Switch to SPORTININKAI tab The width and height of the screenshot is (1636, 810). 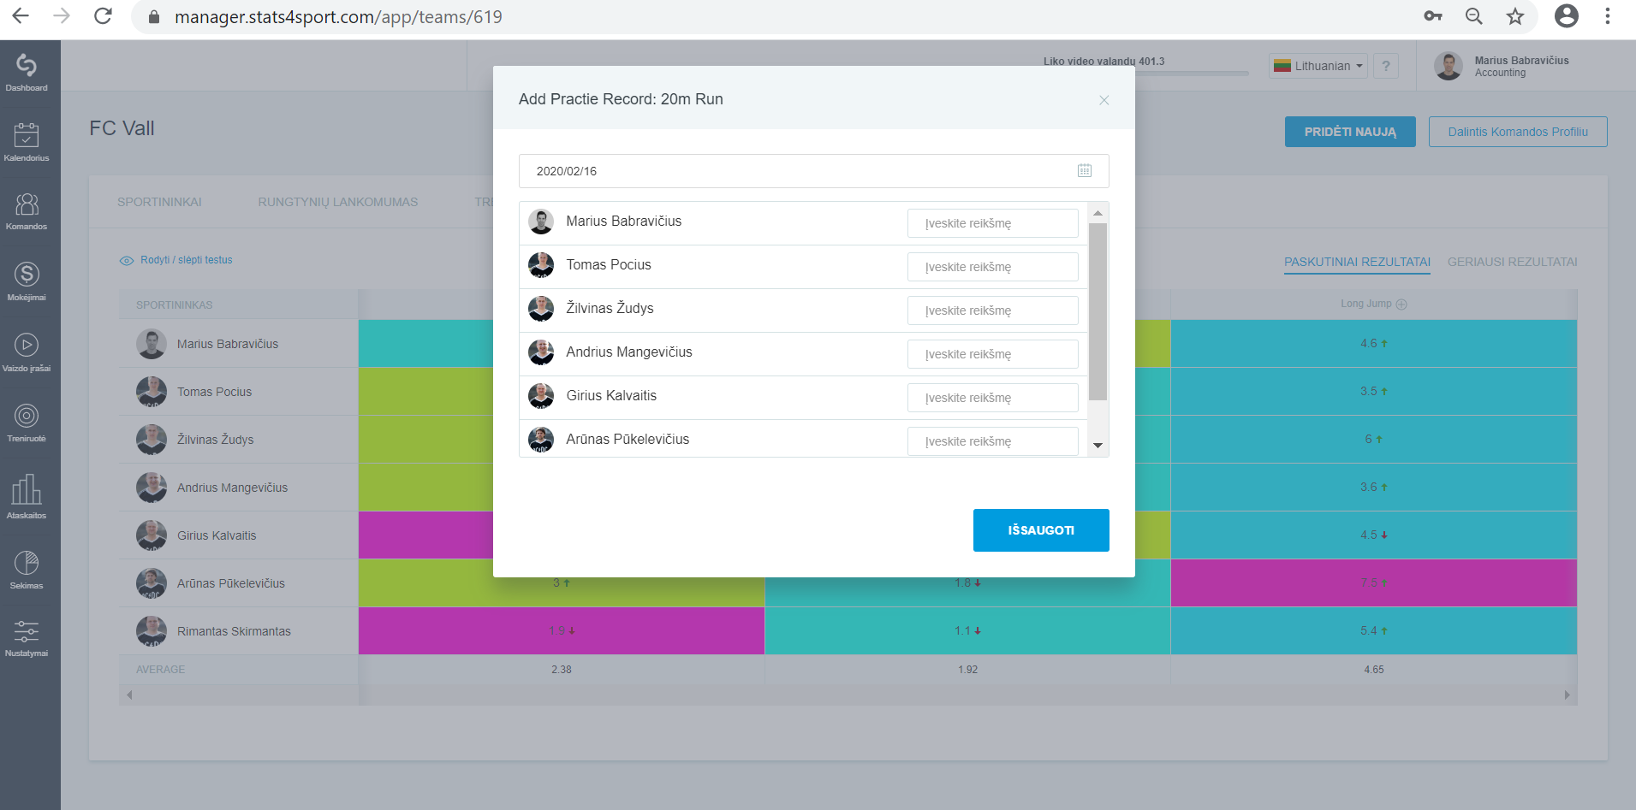pyautogui.click(x=159, y=202)
